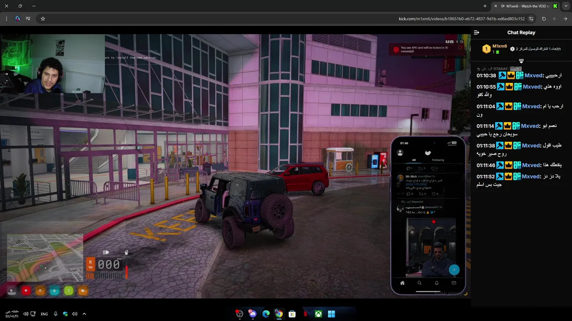The width and height of the screenshot is (572, 321).
Task: Click the teal HUD status icon
Action: click(54, 291)
